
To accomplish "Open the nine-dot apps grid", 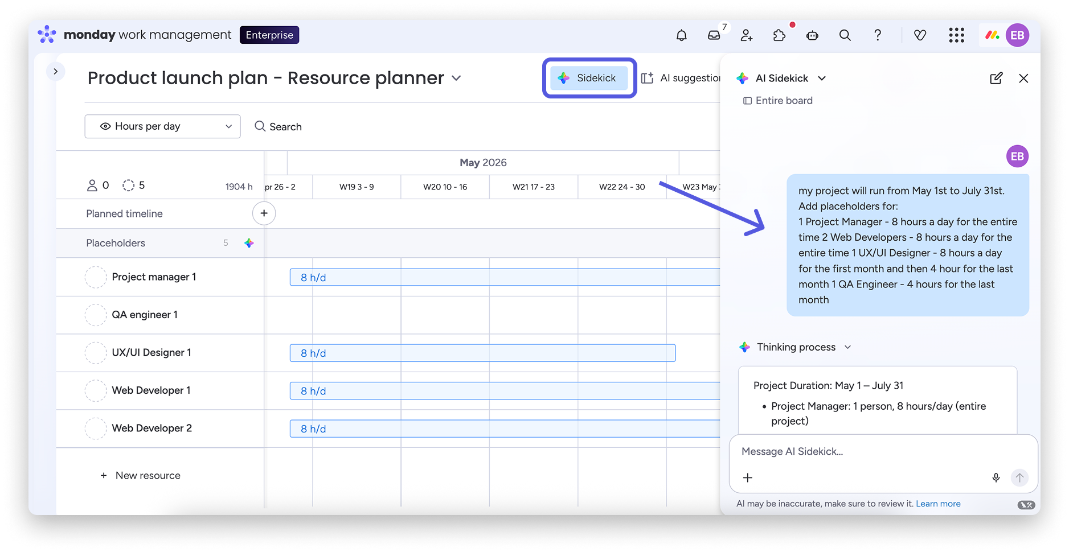I will (x=957, y=35).
